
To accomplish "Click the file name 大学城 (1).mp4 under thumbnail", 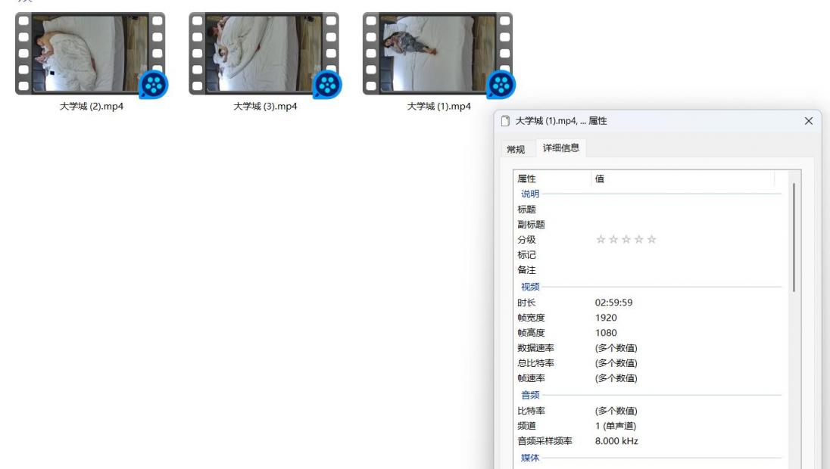I will (x=438, y=106).
